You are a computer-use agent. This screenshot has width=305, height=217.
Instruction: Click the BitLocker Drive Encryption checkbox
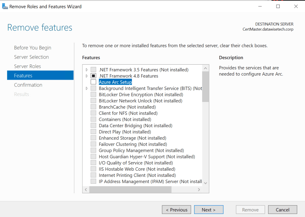coord(93,95)
